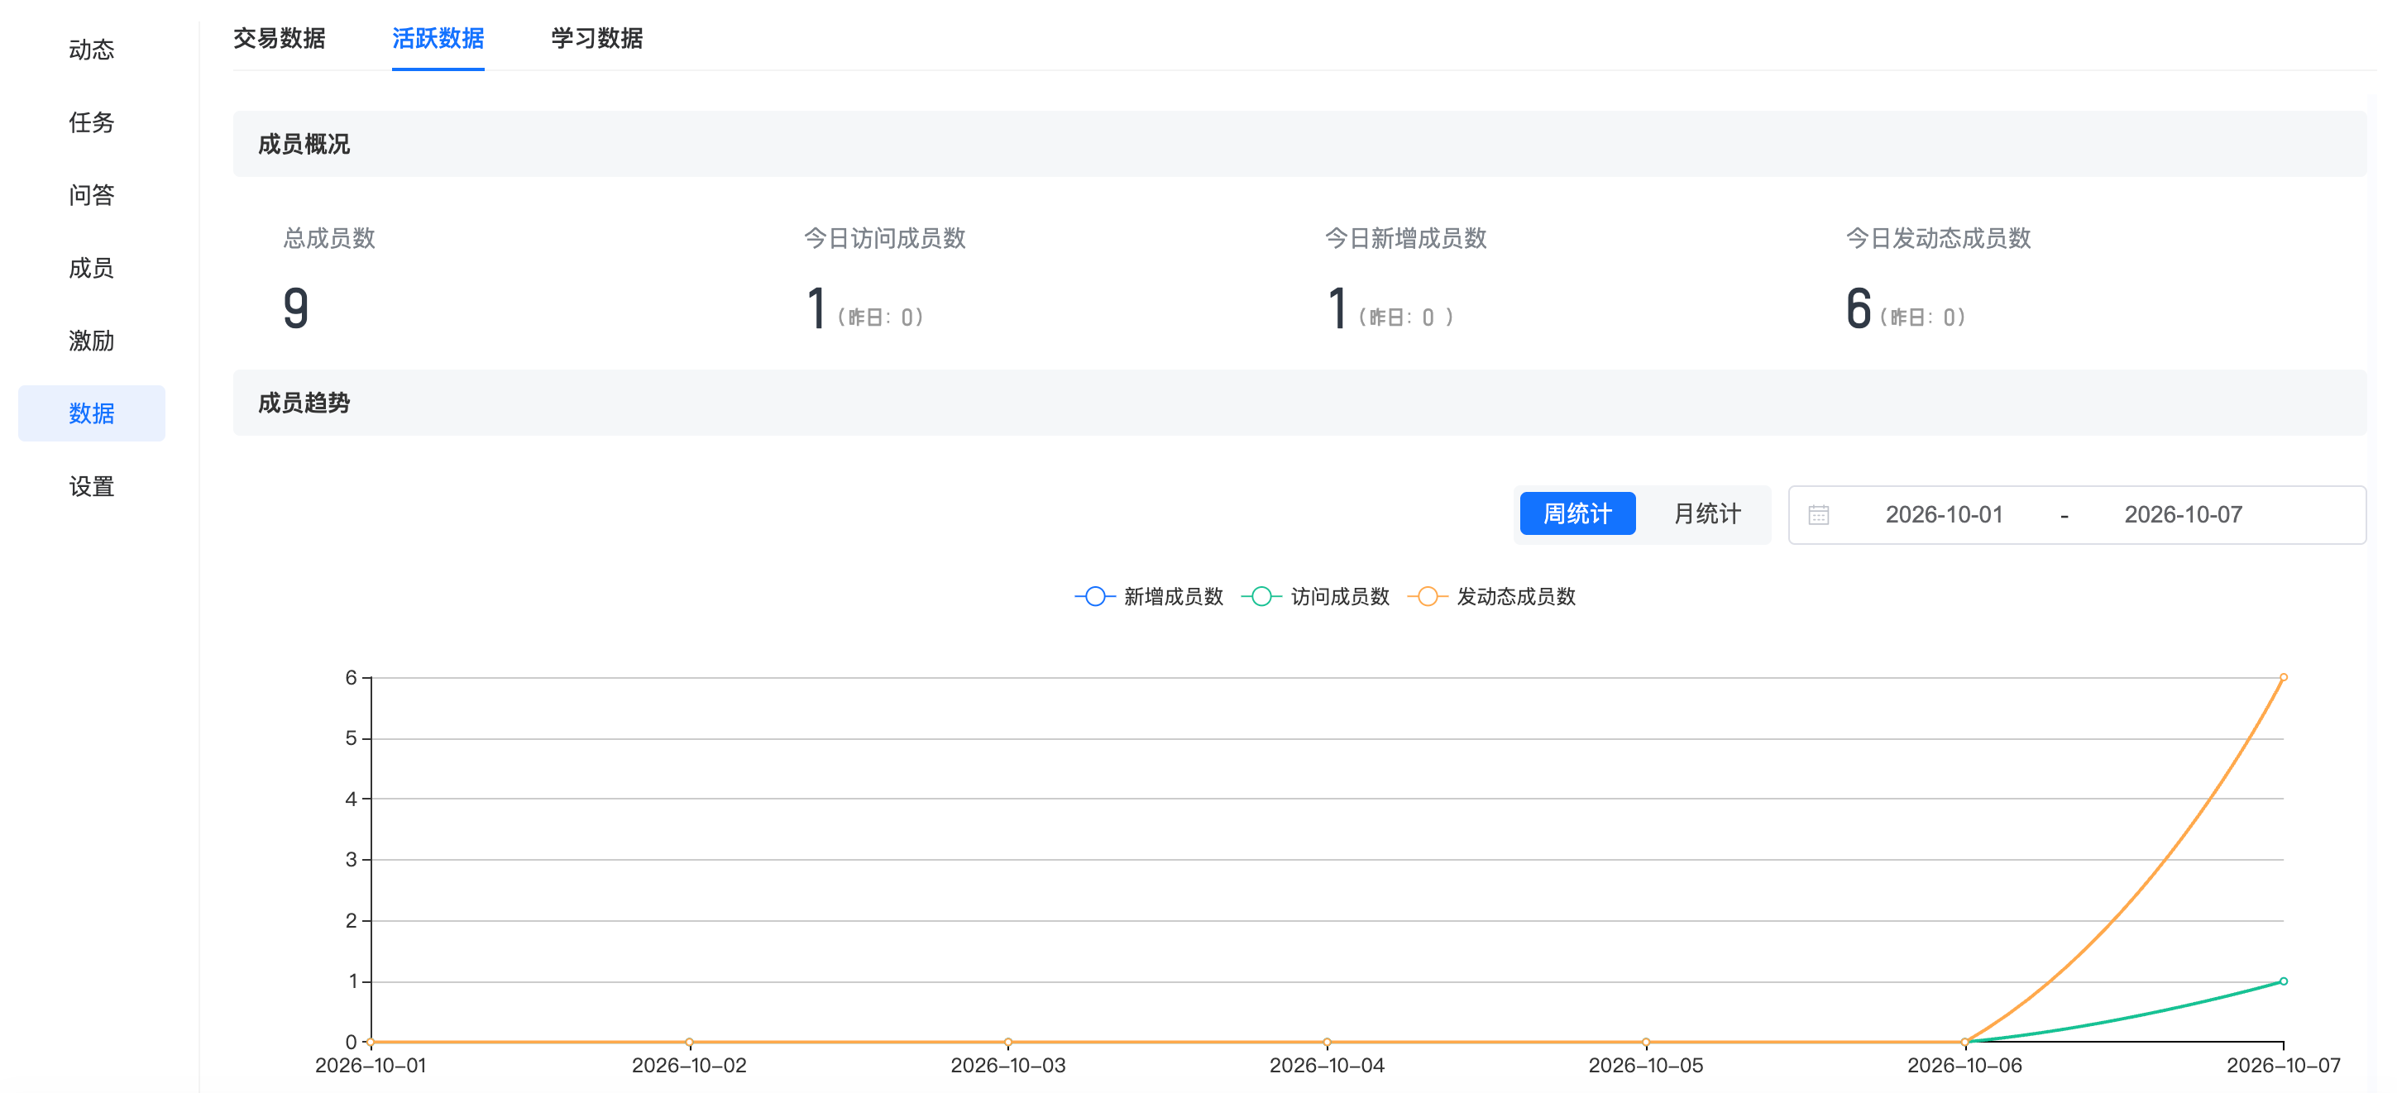Open the 动态 sidebar item
2397x1093 pixels.
(91, 50)
